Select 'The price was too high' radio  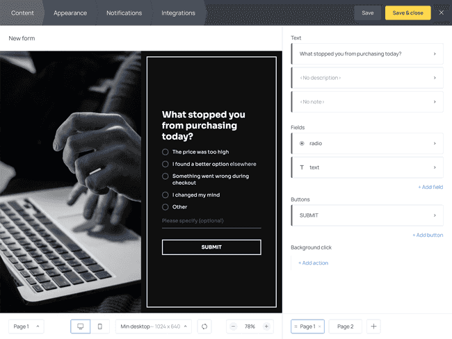pos(166,152)
